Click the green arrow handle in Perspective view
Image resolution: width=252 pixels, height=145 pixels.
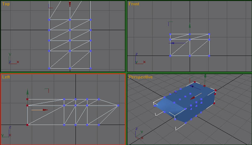tap(205, 76)
